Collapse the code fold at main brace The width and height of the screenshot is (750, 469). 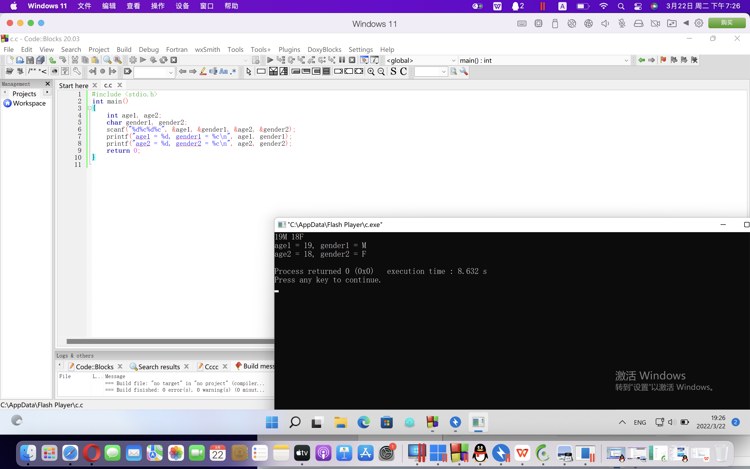[90, 108]
